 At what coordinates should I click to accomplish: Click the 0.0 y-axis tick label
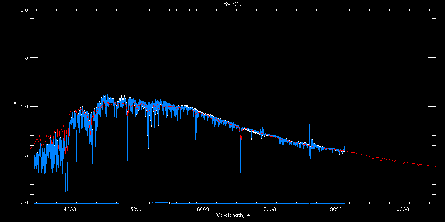point(24,202)
